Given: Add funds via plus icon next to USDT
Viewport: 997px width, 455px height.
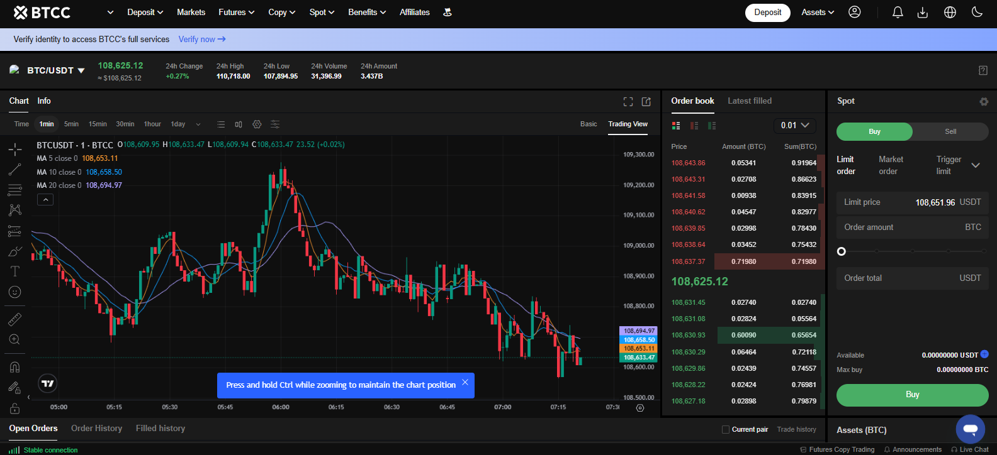Looking at the screenshot, I should coord(984,354).
